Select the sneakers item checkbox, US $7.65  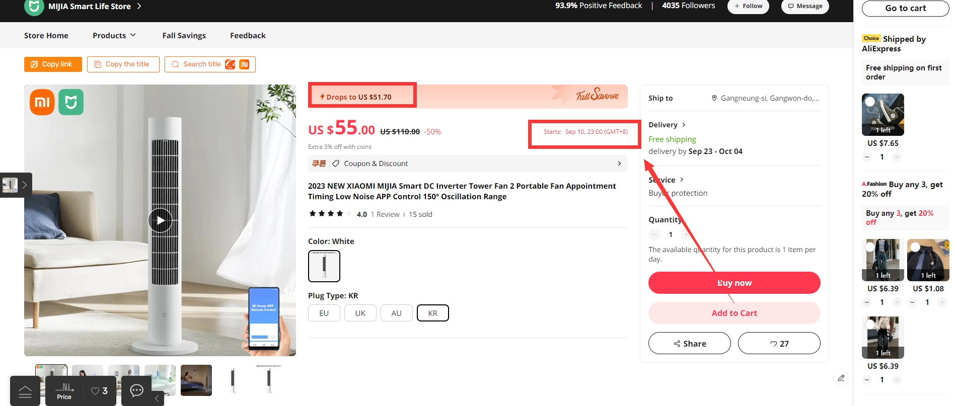(x=870, y=101)
